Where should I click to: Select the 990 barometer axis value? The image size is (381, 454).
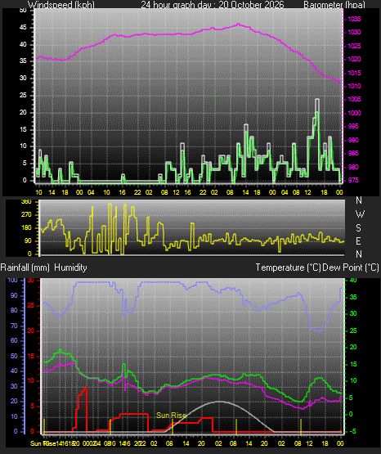pyautogui.click(x=353, y=140)
